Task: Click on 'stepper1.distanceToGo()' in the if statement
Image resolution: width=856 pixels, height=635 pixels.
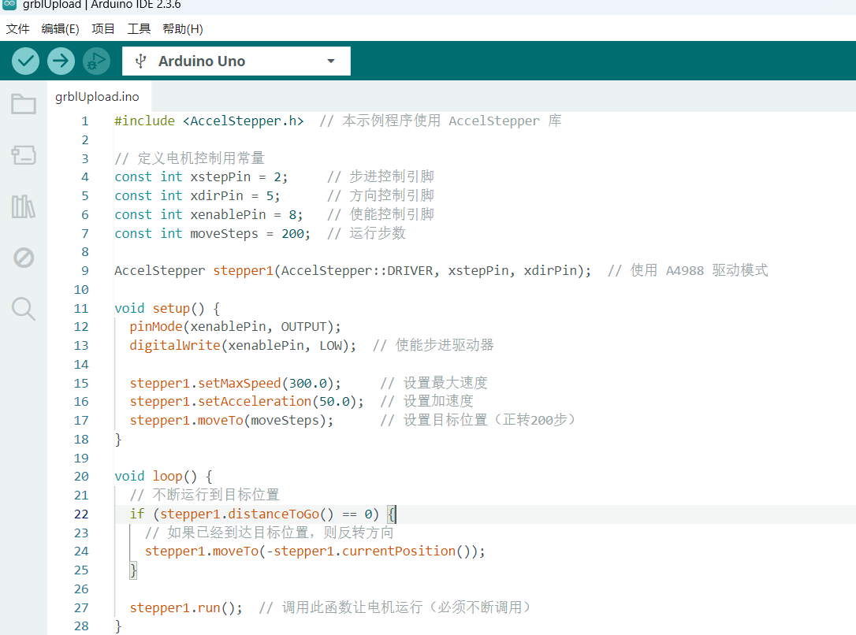Action: pos(246,514)
